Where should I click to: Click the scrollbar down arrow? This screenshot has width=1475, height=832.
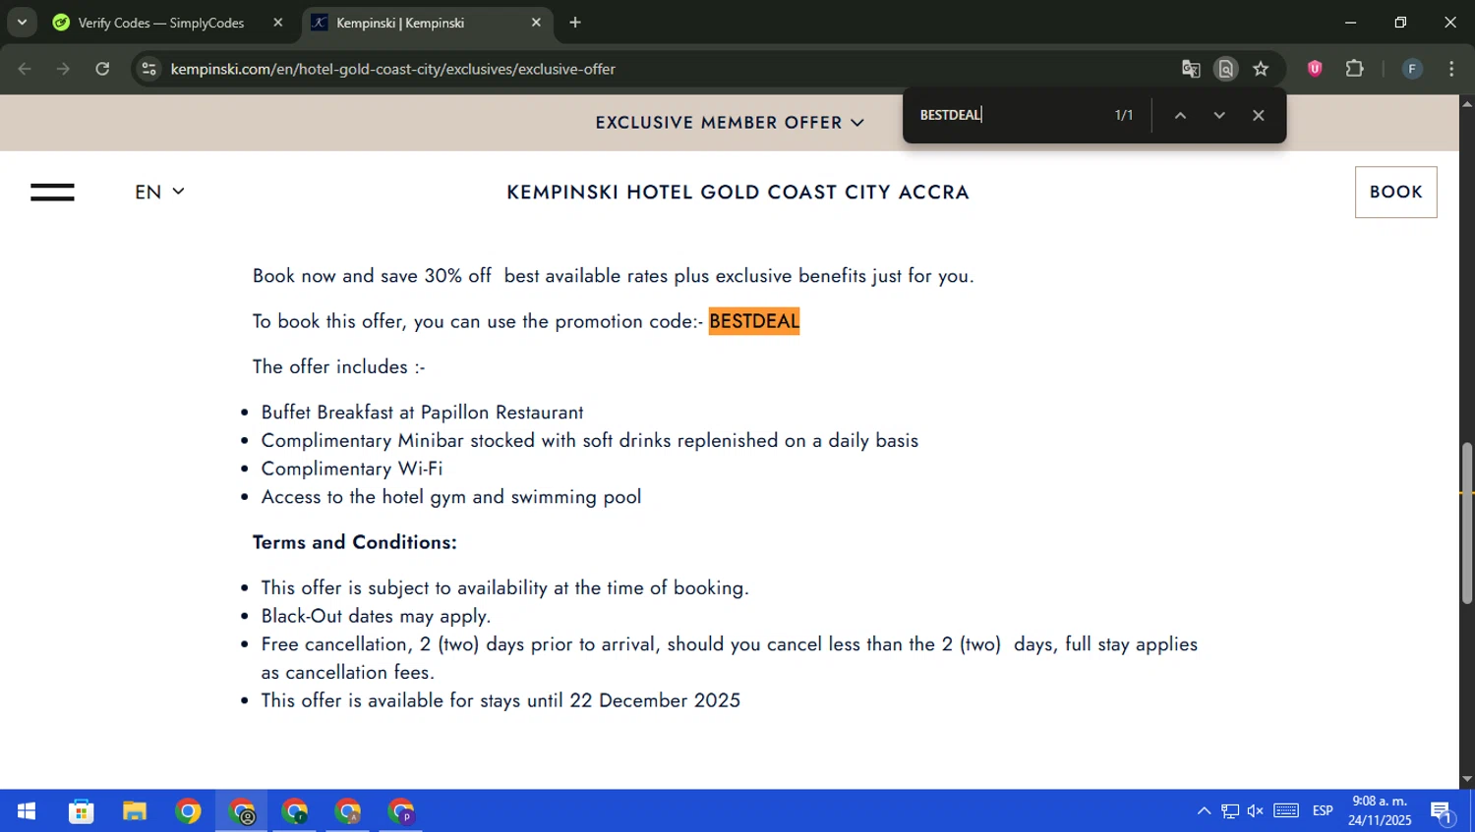(x=1467, y=780)
